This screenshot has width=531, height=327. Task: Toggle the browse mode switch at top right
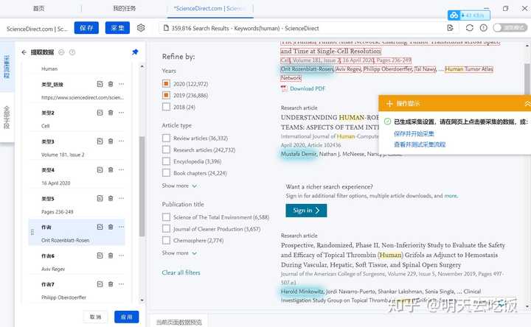tap(510, 28)
